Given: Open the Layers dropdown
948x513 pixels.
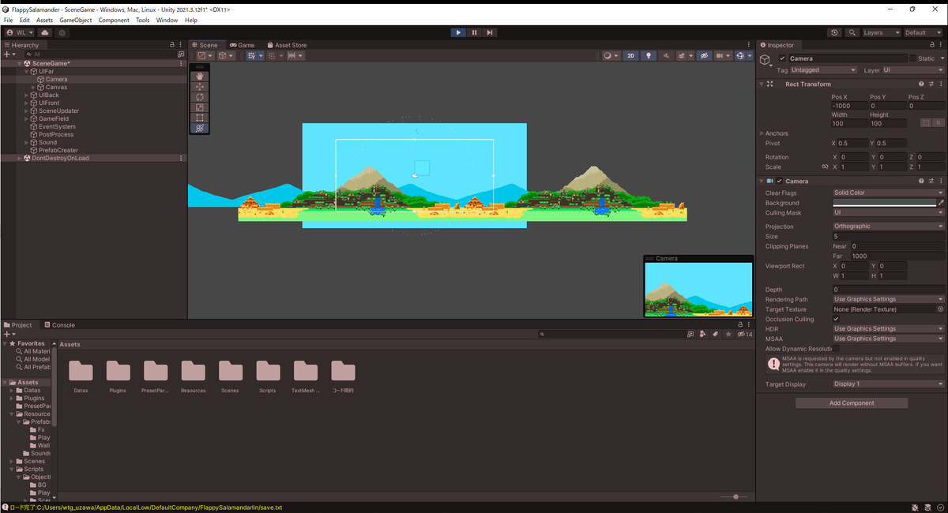Looking at the screenshot, I should [881, 32].
